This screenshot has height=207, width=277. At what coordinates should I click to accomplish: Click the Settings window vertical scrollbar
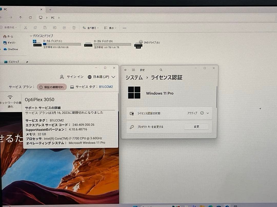click(x=216, y=97)
